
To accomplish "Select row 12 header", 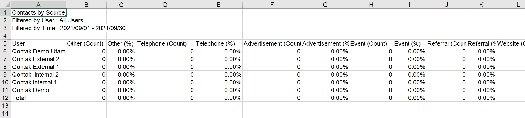I will click(5, 98).
